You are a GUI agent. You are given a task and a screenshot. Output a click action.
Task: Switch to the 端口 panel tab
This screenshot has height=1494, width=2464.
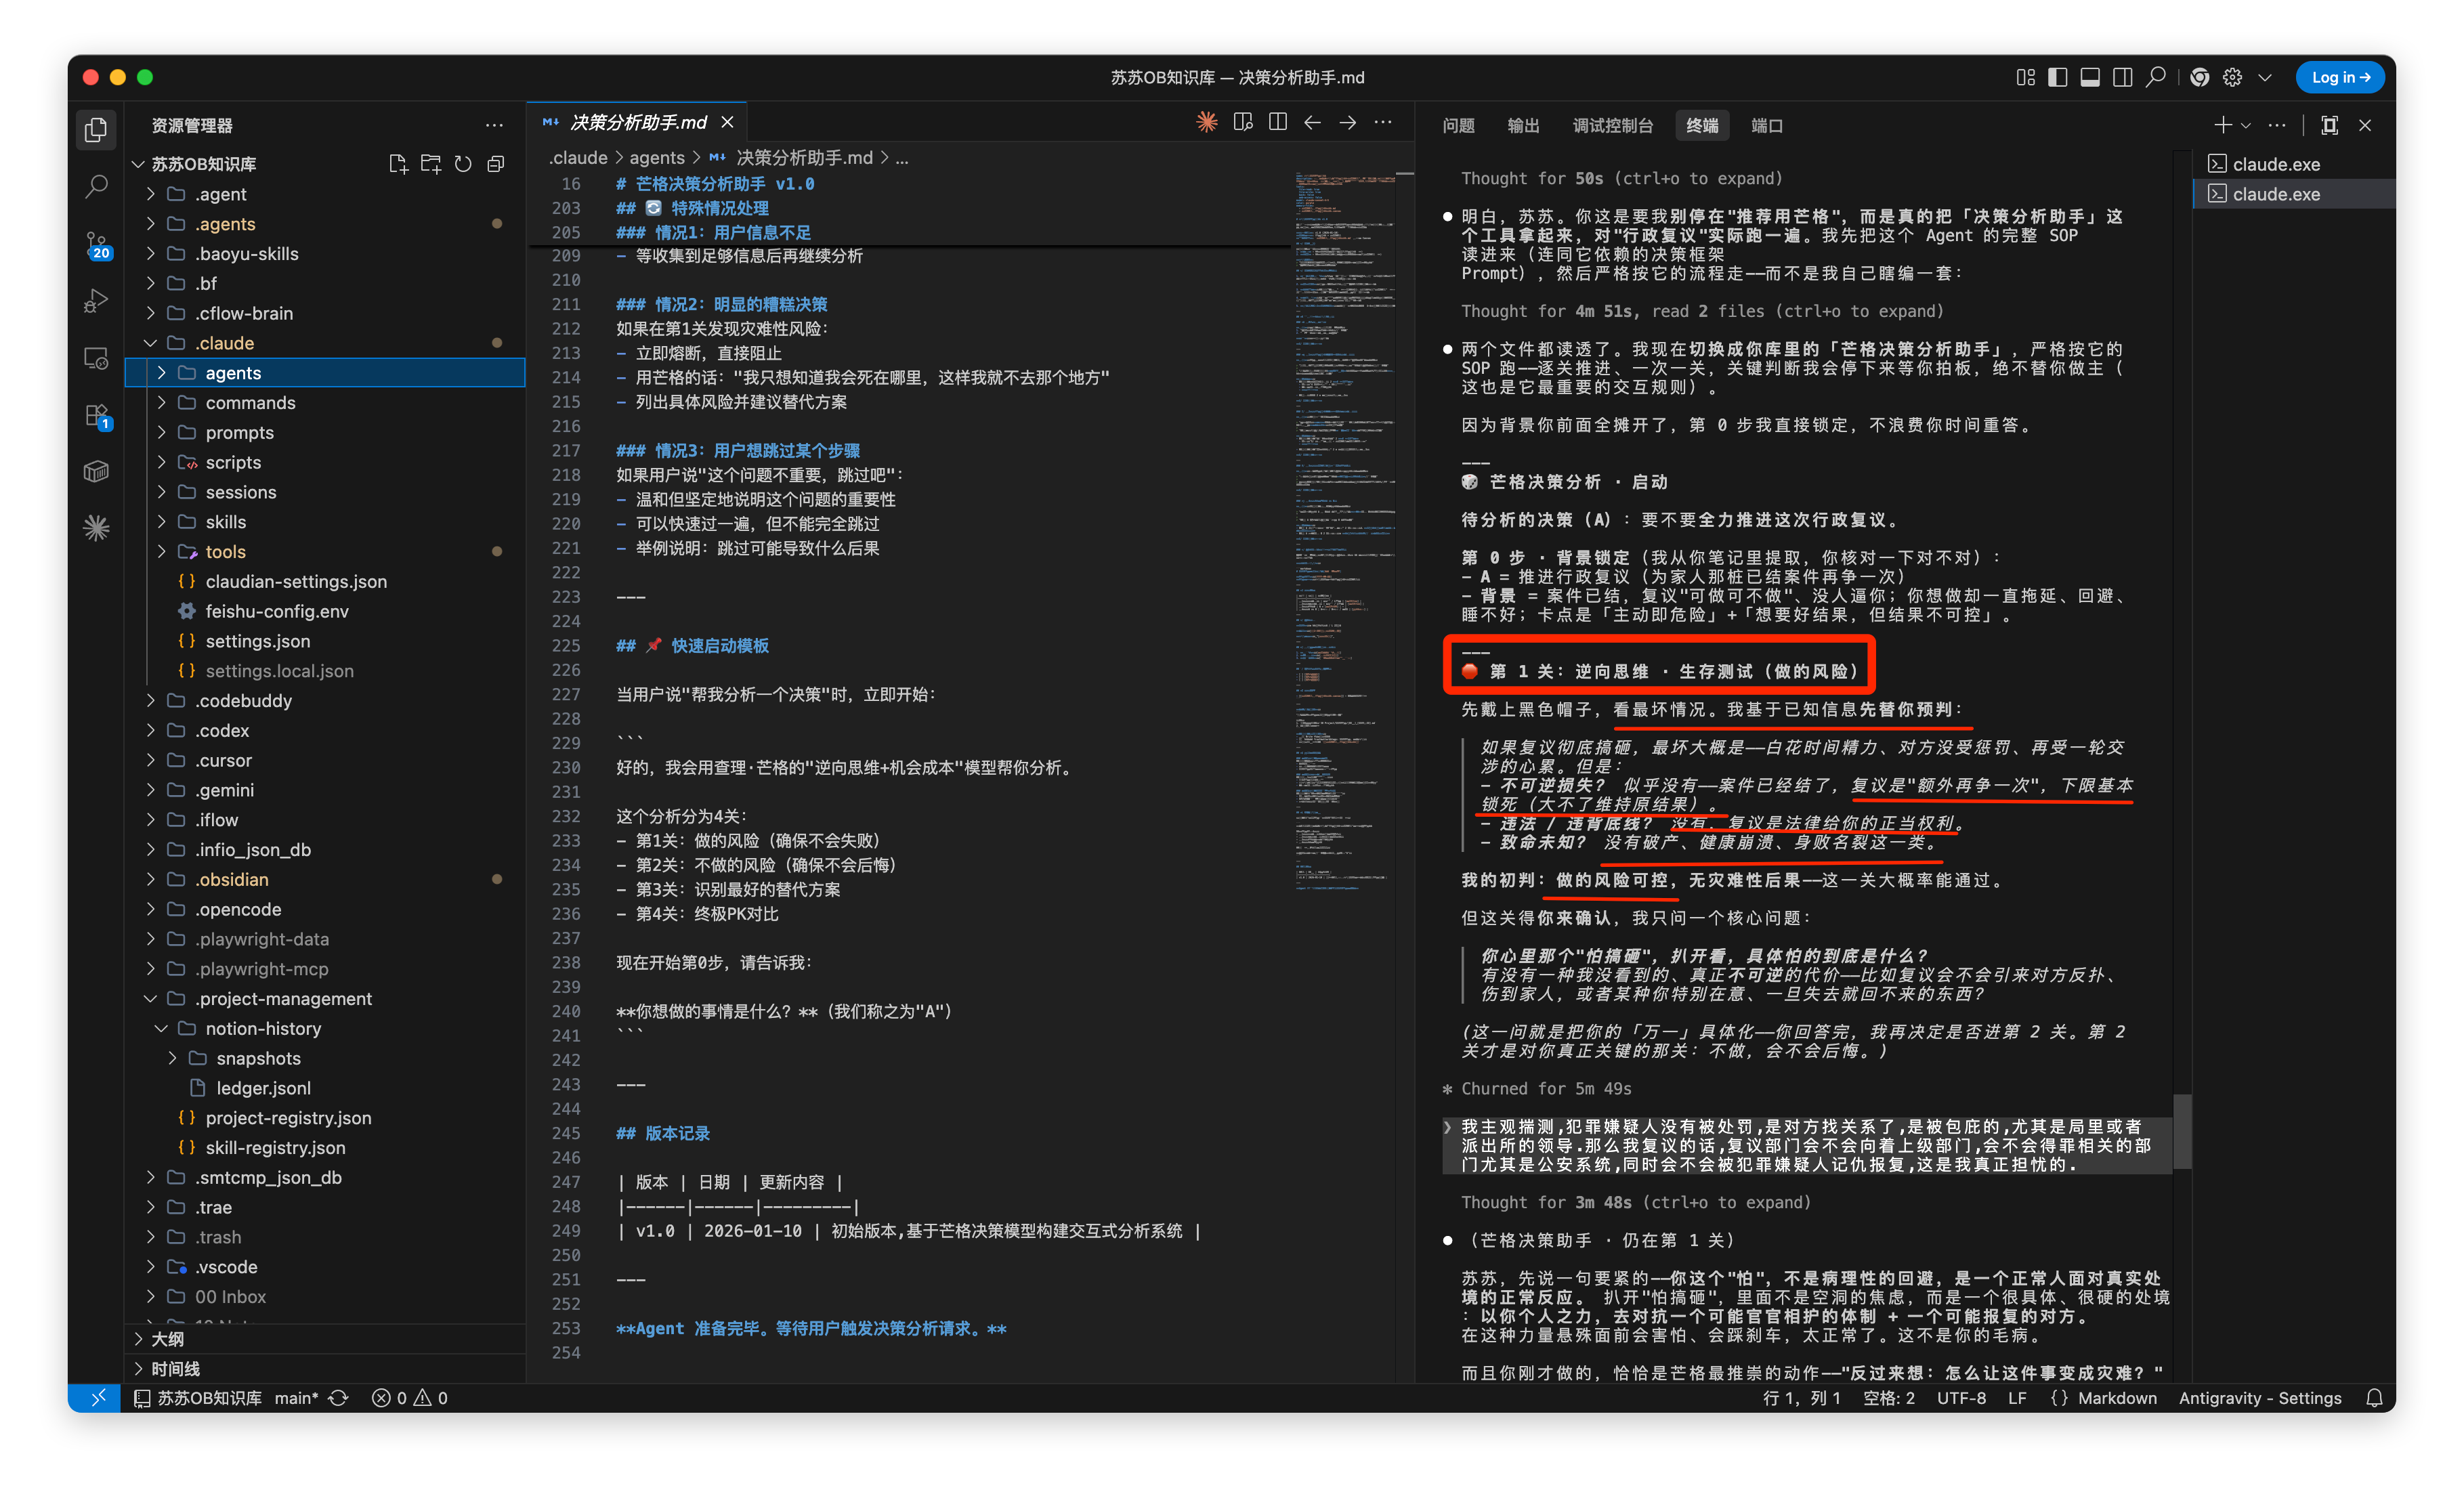[x=1767, y=125]
